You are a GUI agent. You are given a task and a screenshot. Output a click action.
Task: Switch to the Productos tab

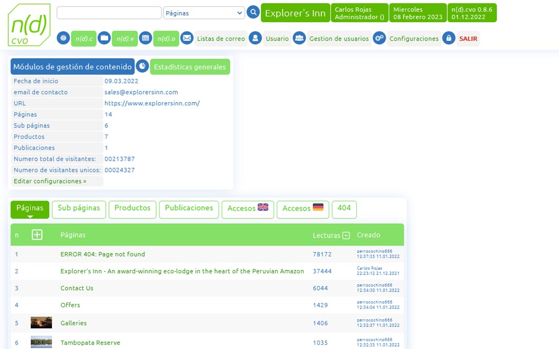click(x=132, y=209)
